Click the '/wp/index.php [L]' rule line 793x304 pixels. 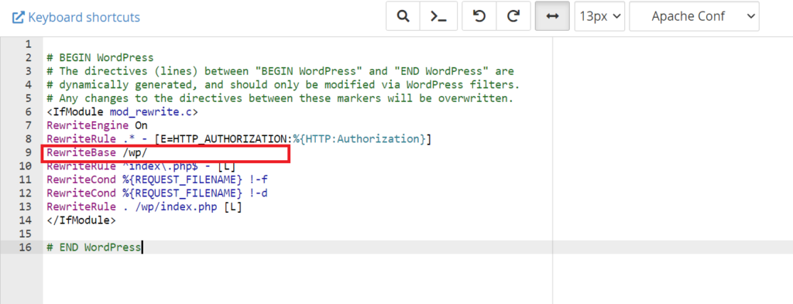(x=144, y=207)
